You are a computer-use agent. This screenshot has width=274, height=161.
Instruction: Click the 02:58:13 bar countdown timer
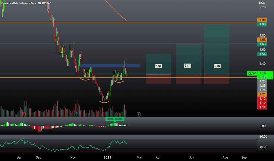[265, 77]
